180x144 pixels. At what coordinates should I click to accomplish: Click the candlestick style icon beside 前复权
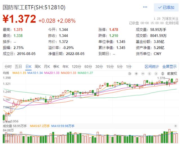[163, 74]
